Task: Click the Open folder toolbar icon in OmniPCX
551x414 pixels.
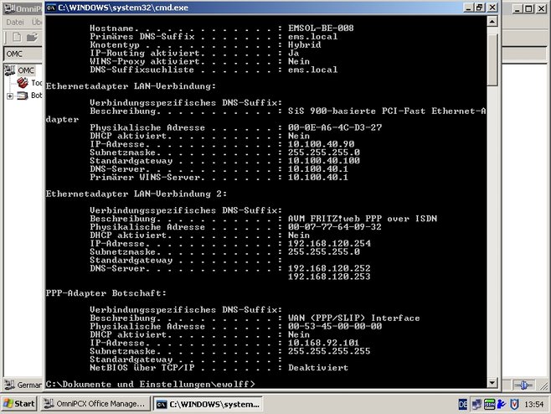Action: pos(32,37)
